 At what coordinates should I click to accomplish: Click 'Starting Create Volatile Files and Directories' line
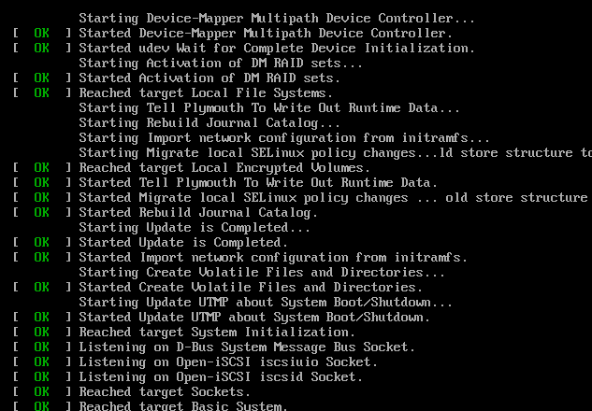click(262, 272)
